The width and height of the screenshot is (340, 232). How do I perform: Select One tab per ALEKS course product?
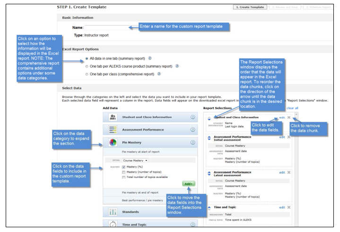87,66
